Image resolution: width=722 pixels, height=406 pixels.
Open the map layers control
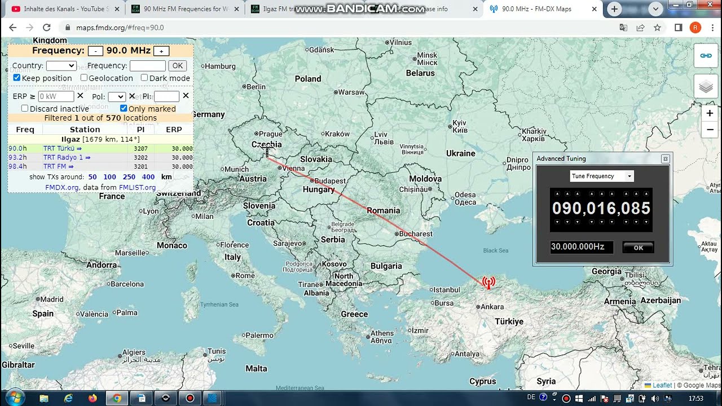pyautogui.click(x=706, y=86)
